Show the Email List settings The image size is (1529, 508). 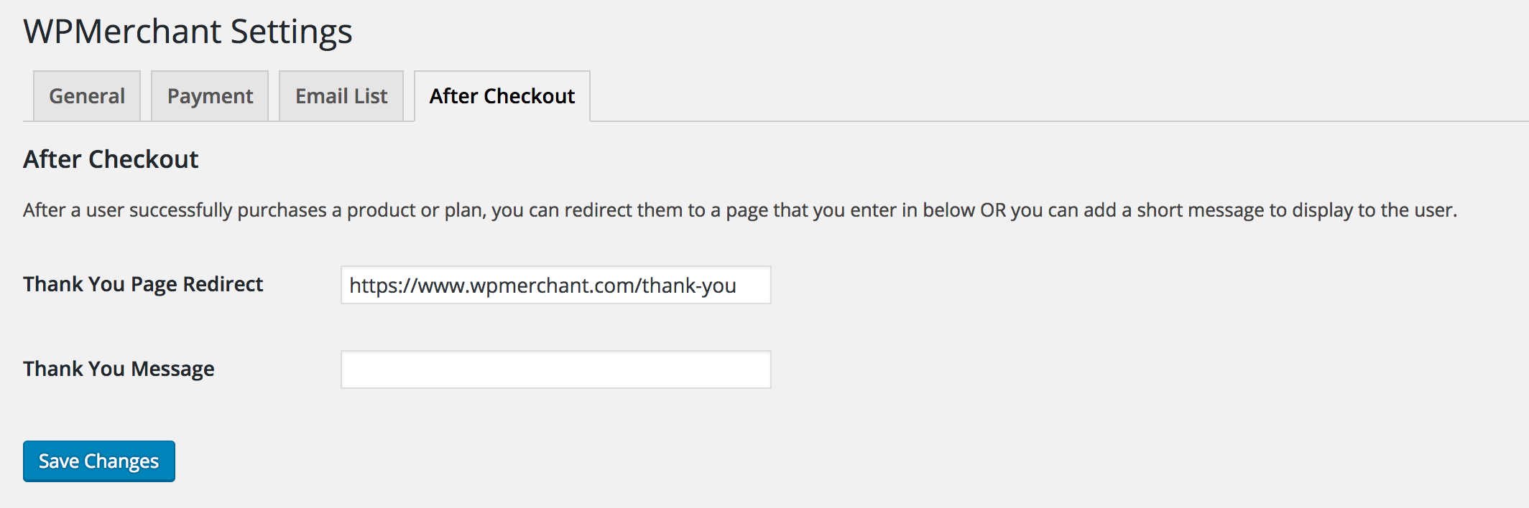tap(341, 96)
